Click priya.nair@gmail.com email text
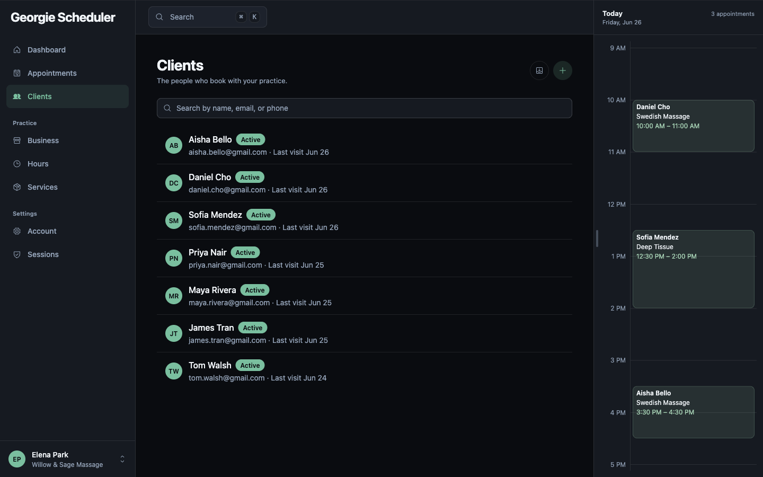The image size is (763, 477). [225, 265]
